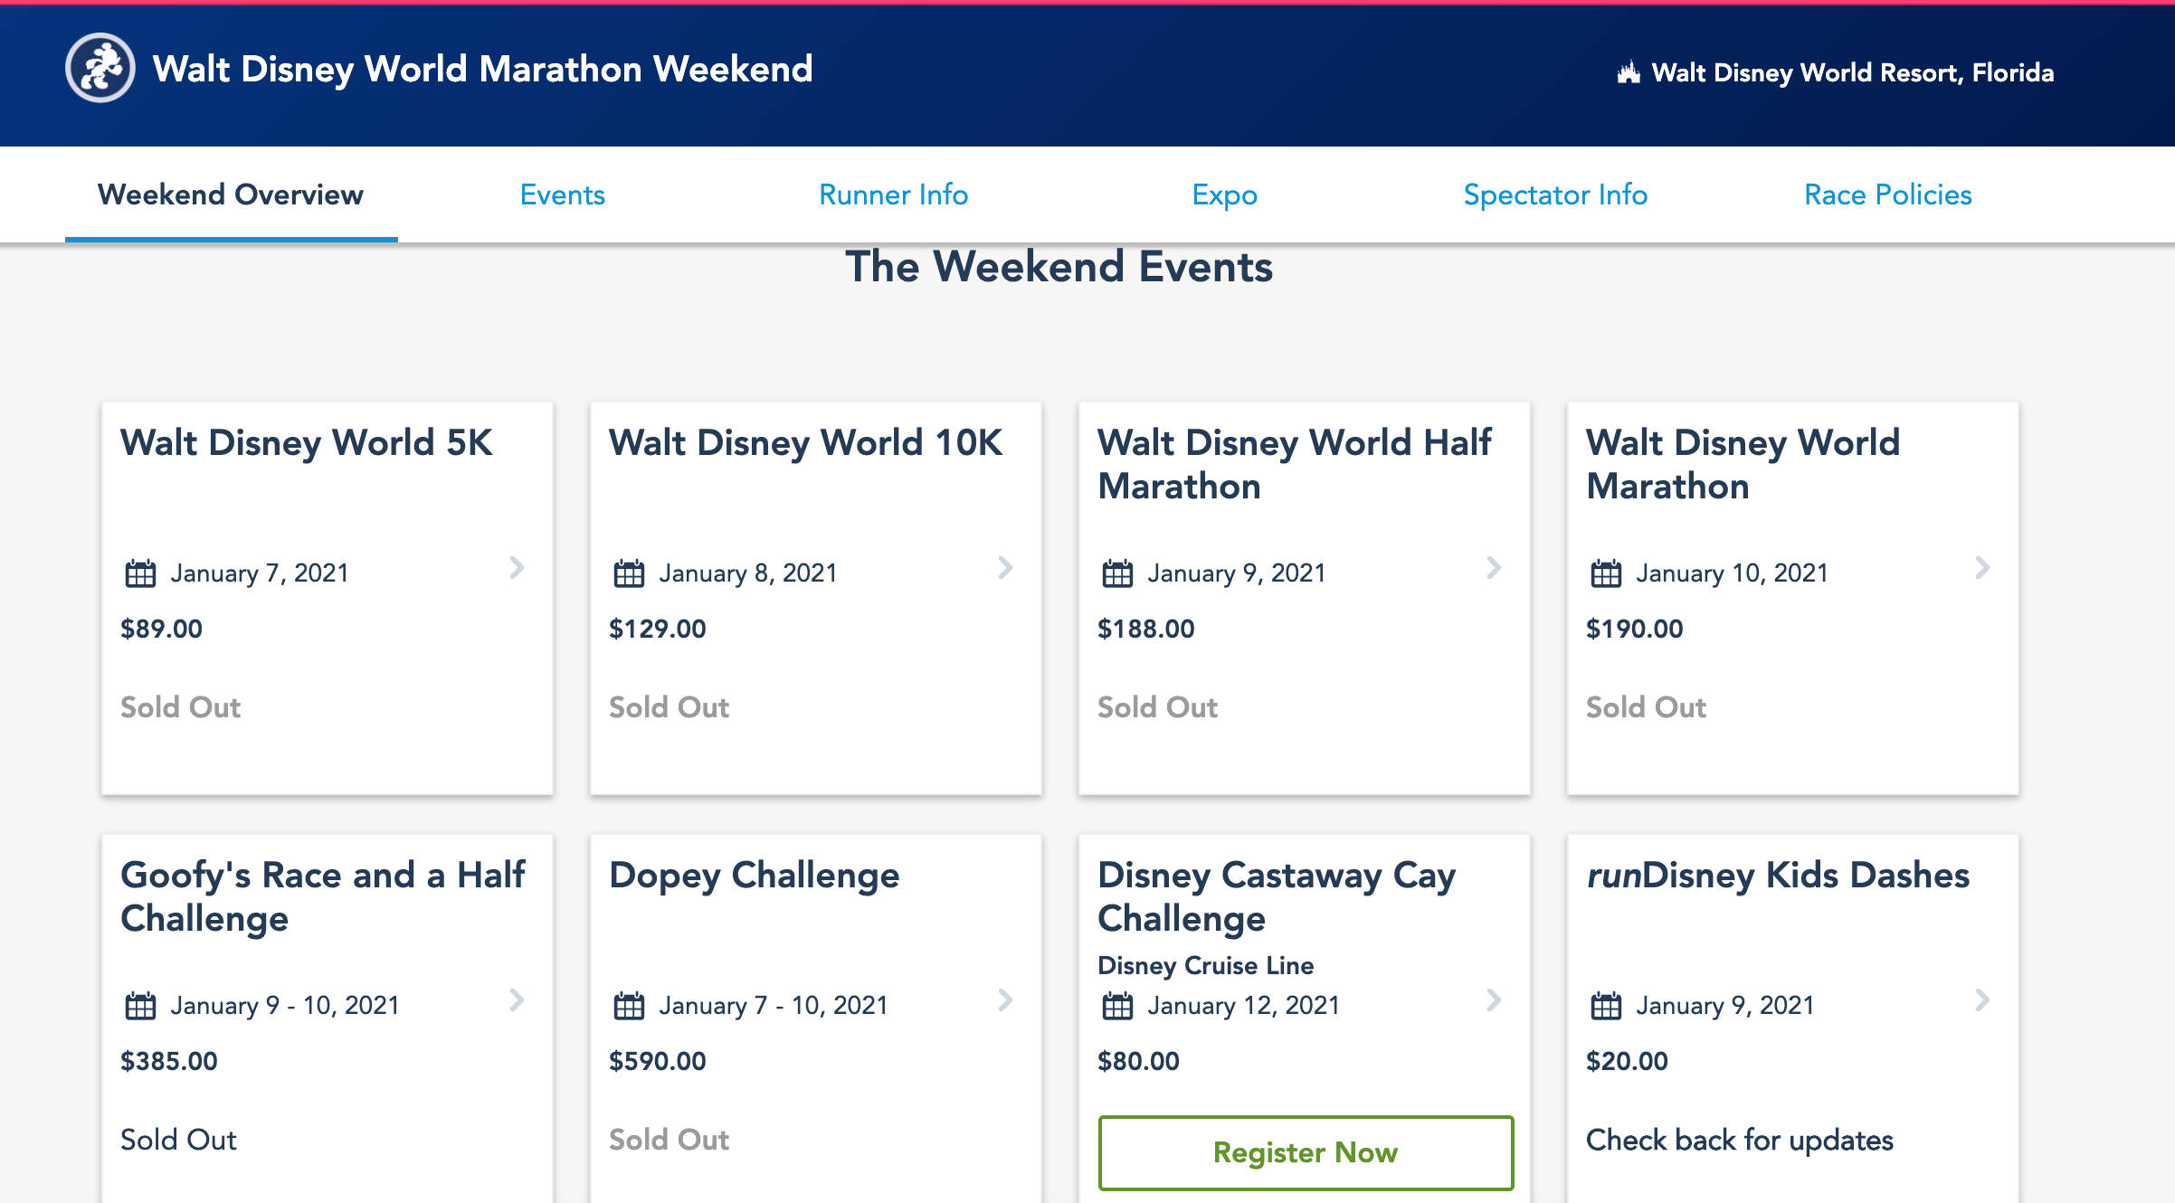Open the Walt Disney World 10K title
This screenshot has height=1203, width=2175.
tap(805, 442)
